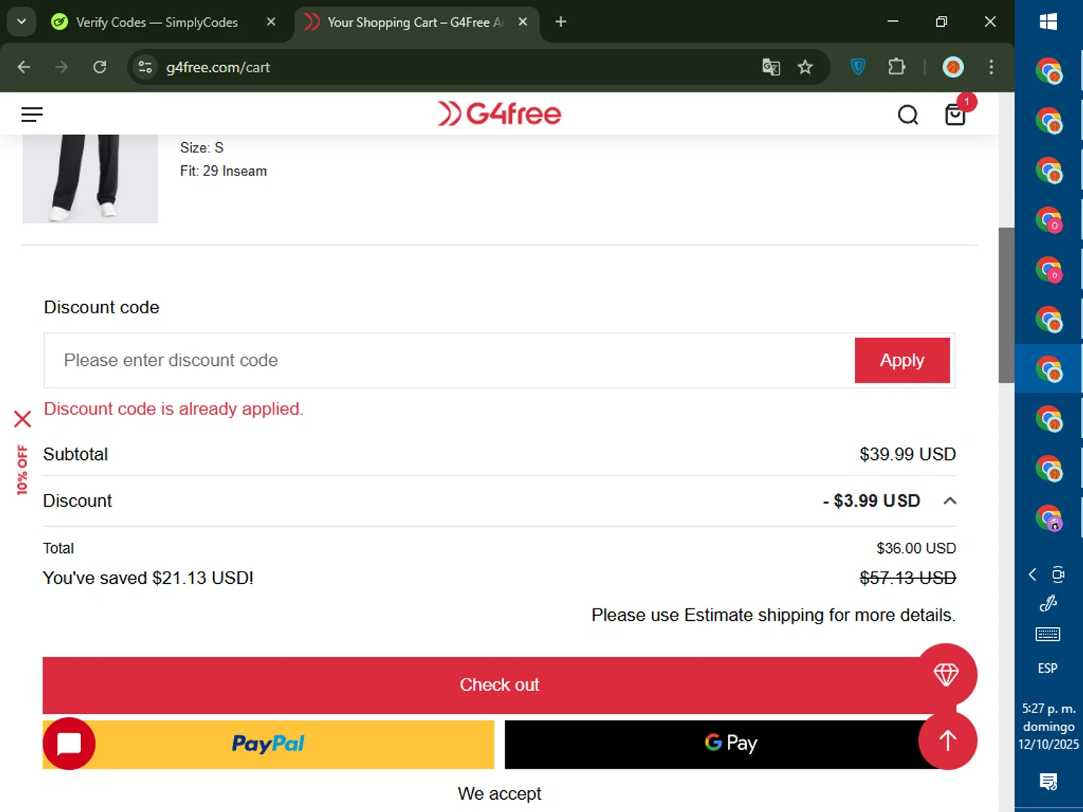The image size is (1083, 812).
Task: Click the Apply discount button
Action: 902,360
